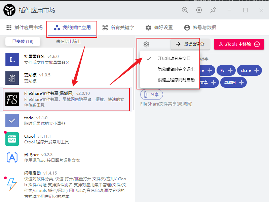The height and width of the screenshot is (202, 269).
Task: Click plus icon on the 共享 keyword chip
Action: (x=214, y=82)
